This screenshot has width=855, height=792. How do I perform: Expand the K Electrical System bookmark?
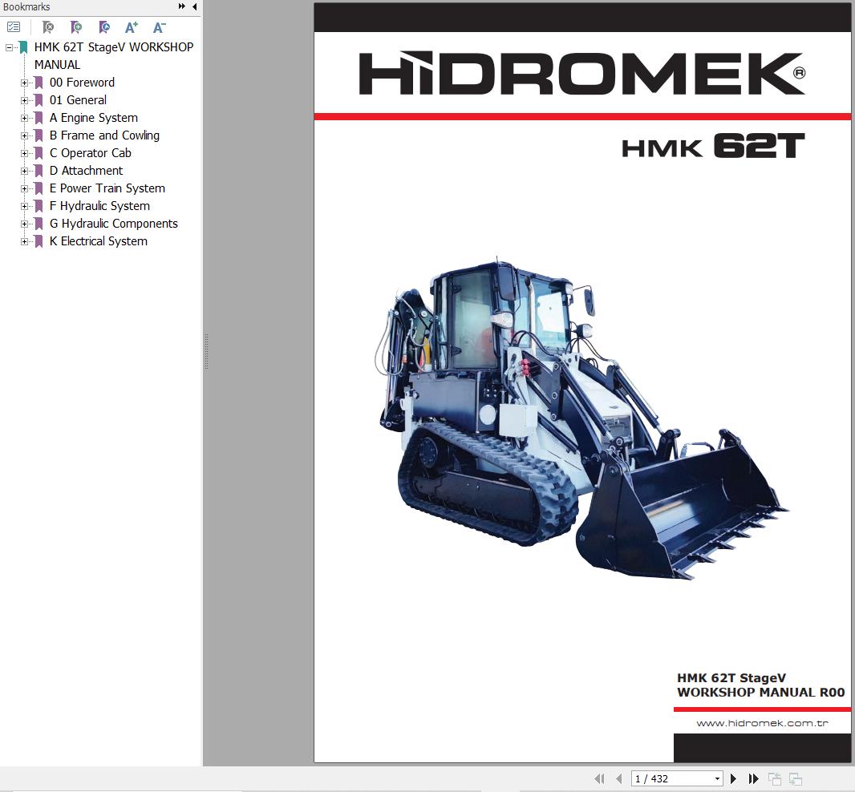(25, 241)
